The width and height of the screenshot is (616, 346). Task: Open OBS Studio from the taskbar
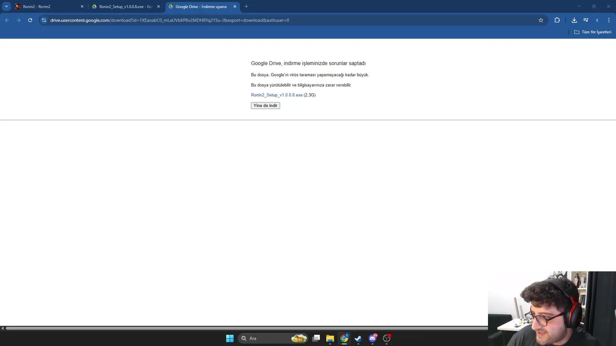pos(386,338)
